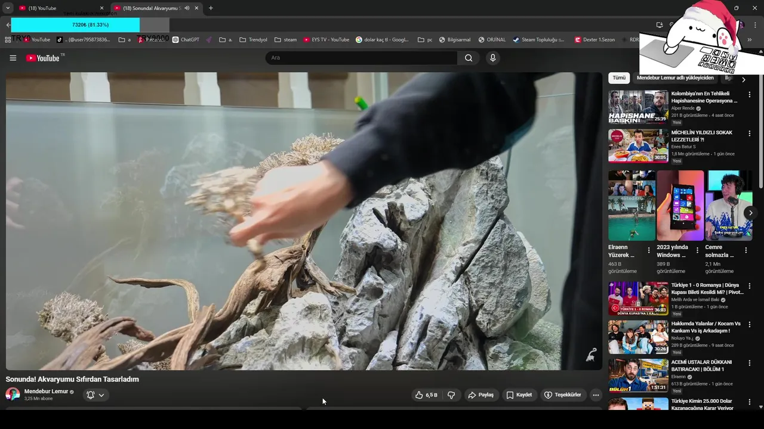The width and height of the screenshot is (764, 429).
Task: Mute the Akvaryumu tab via speaker icon
Action: (x=187, y=8)
